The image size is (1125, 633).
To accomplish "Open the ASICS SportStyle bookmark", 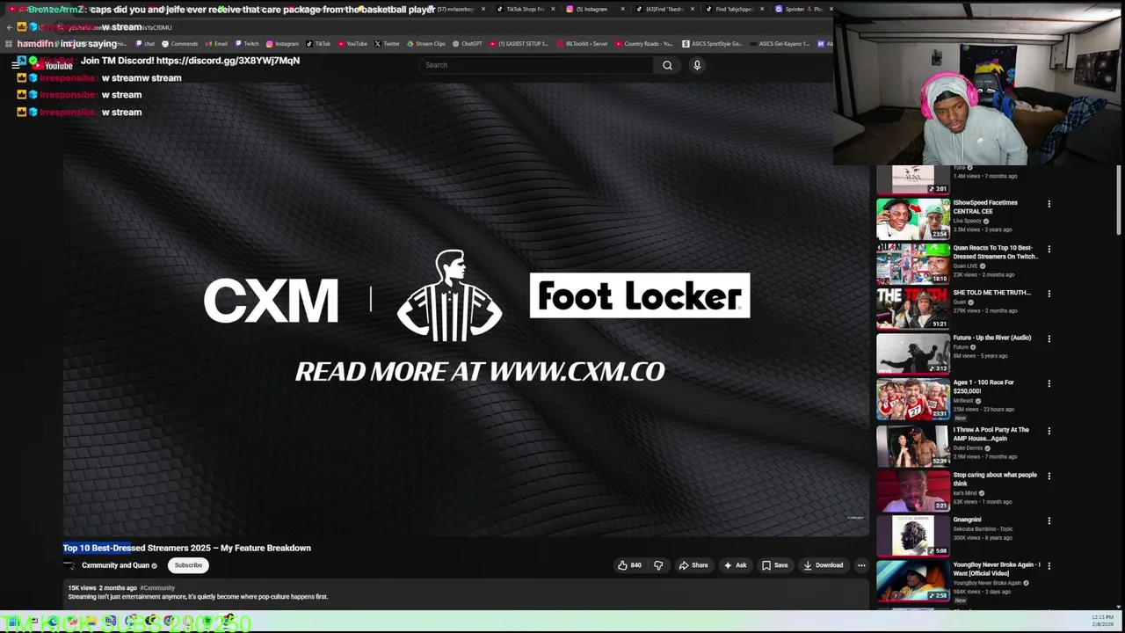I will 712,44.
